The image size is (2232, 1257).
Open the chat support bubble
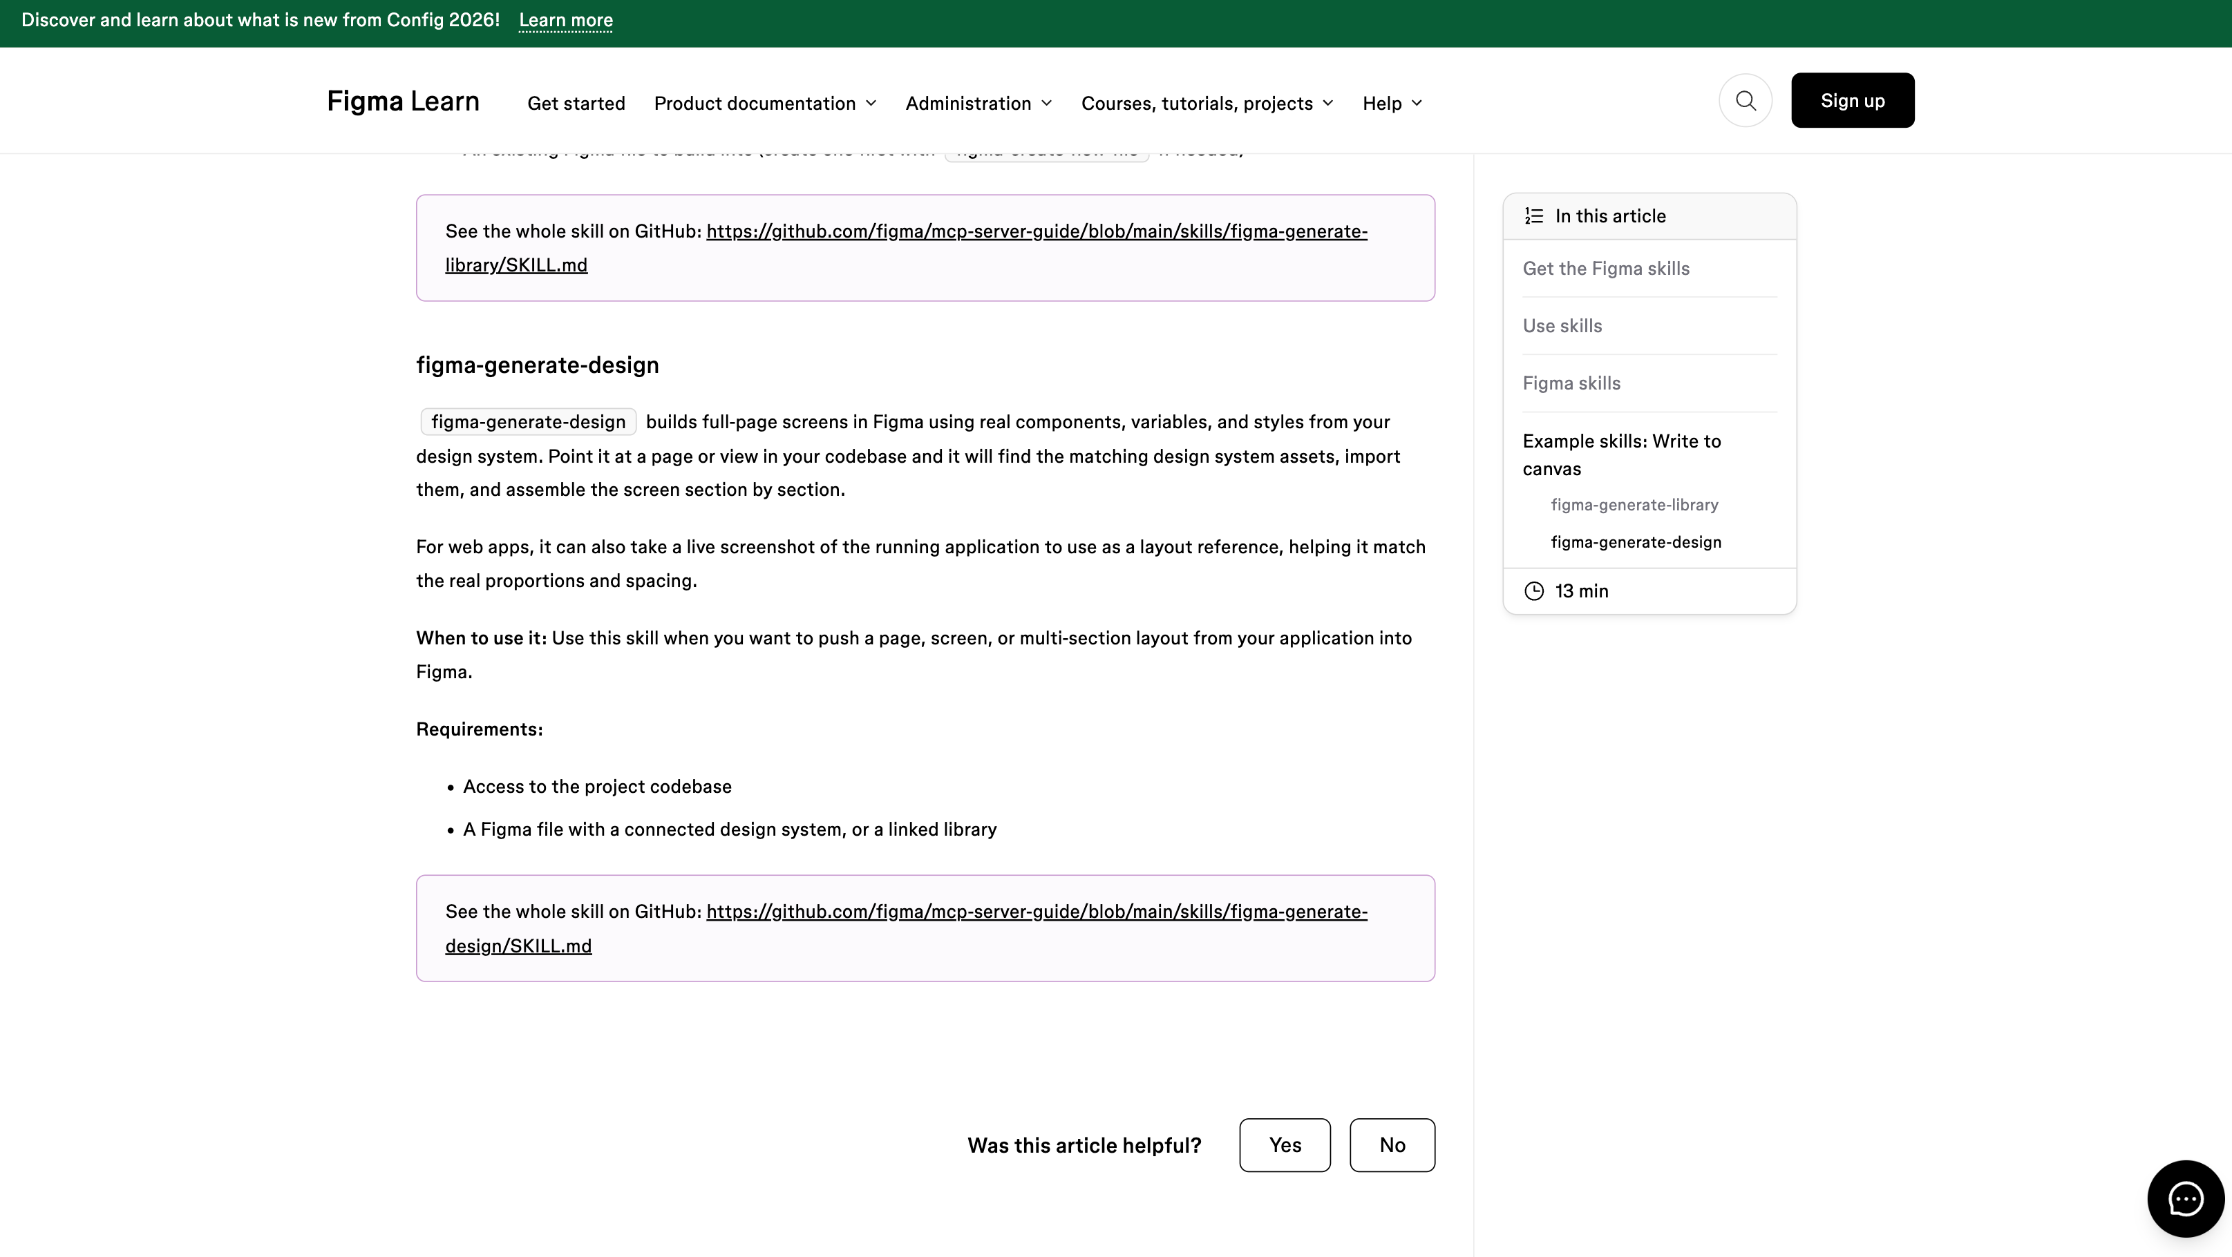tap(2185, 1198)
